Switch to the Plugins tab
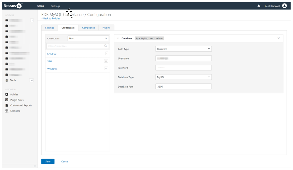The image size is (293, 170). click(106, 28)
